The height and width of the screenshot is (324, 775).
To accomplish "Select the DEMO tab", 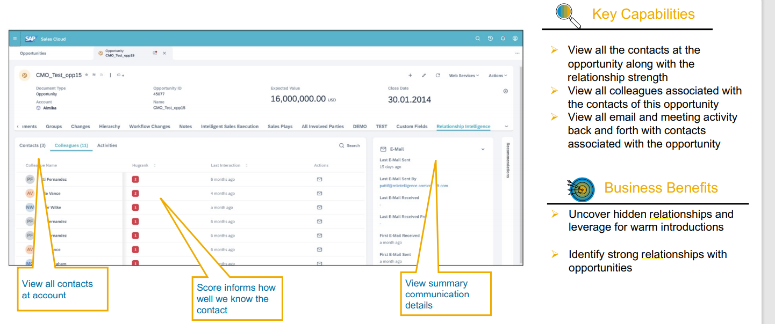I will click(x=360, y=127).
